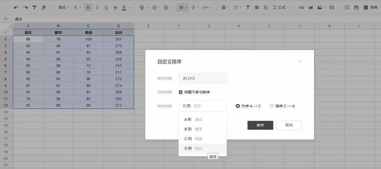Click the undo arrow icon
The image size is (381, 169).
click(16, 7)
